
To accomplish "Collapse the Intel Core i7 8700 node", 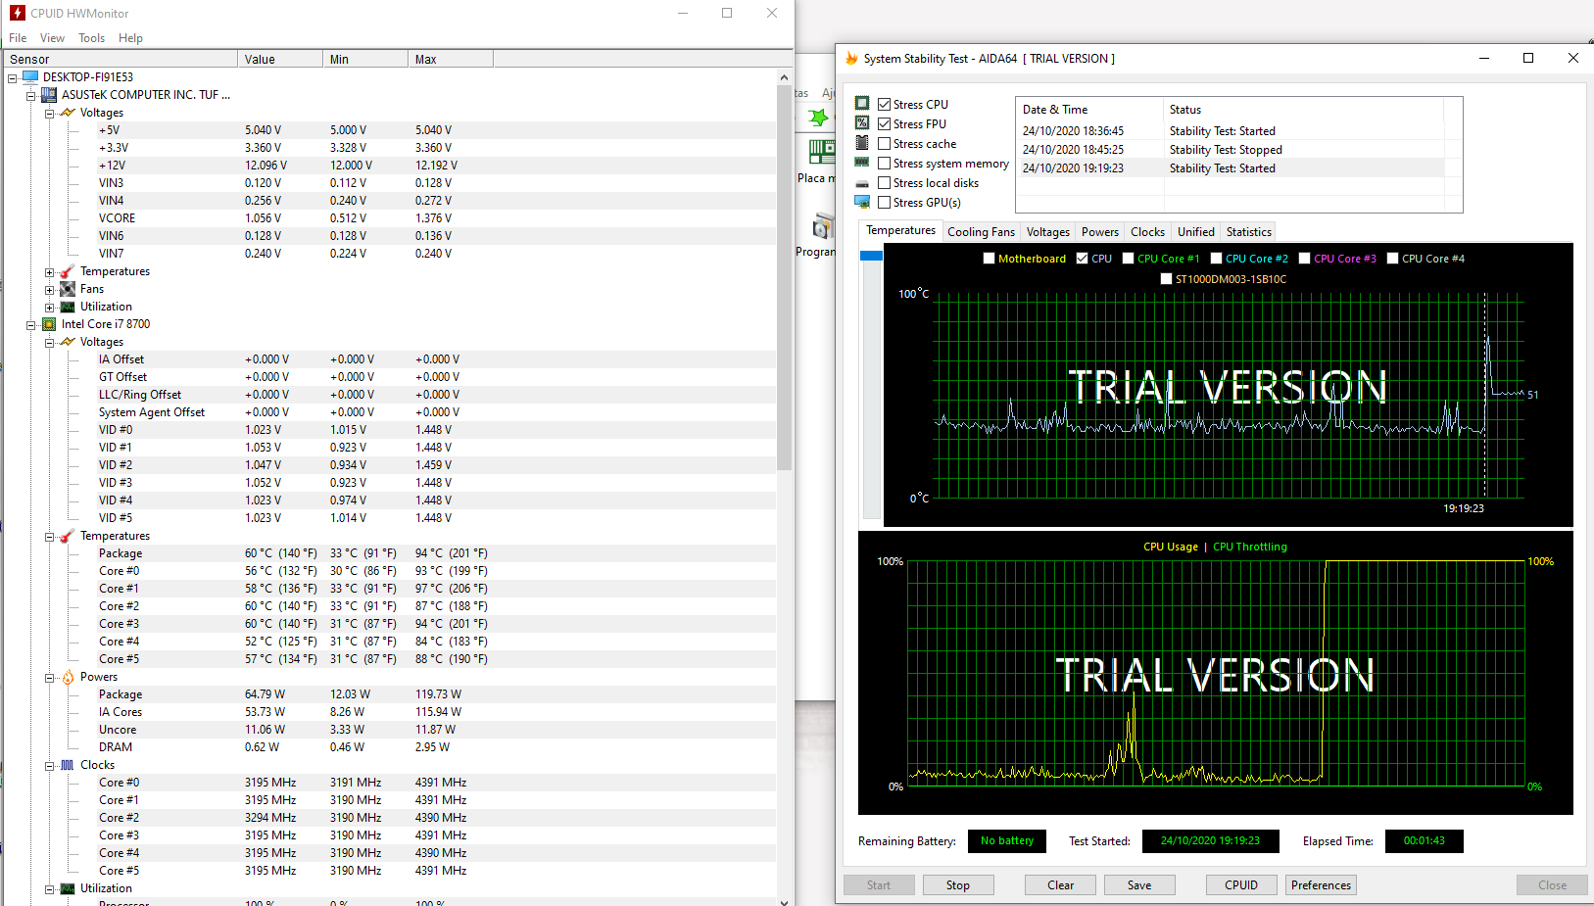I will 30,324.
